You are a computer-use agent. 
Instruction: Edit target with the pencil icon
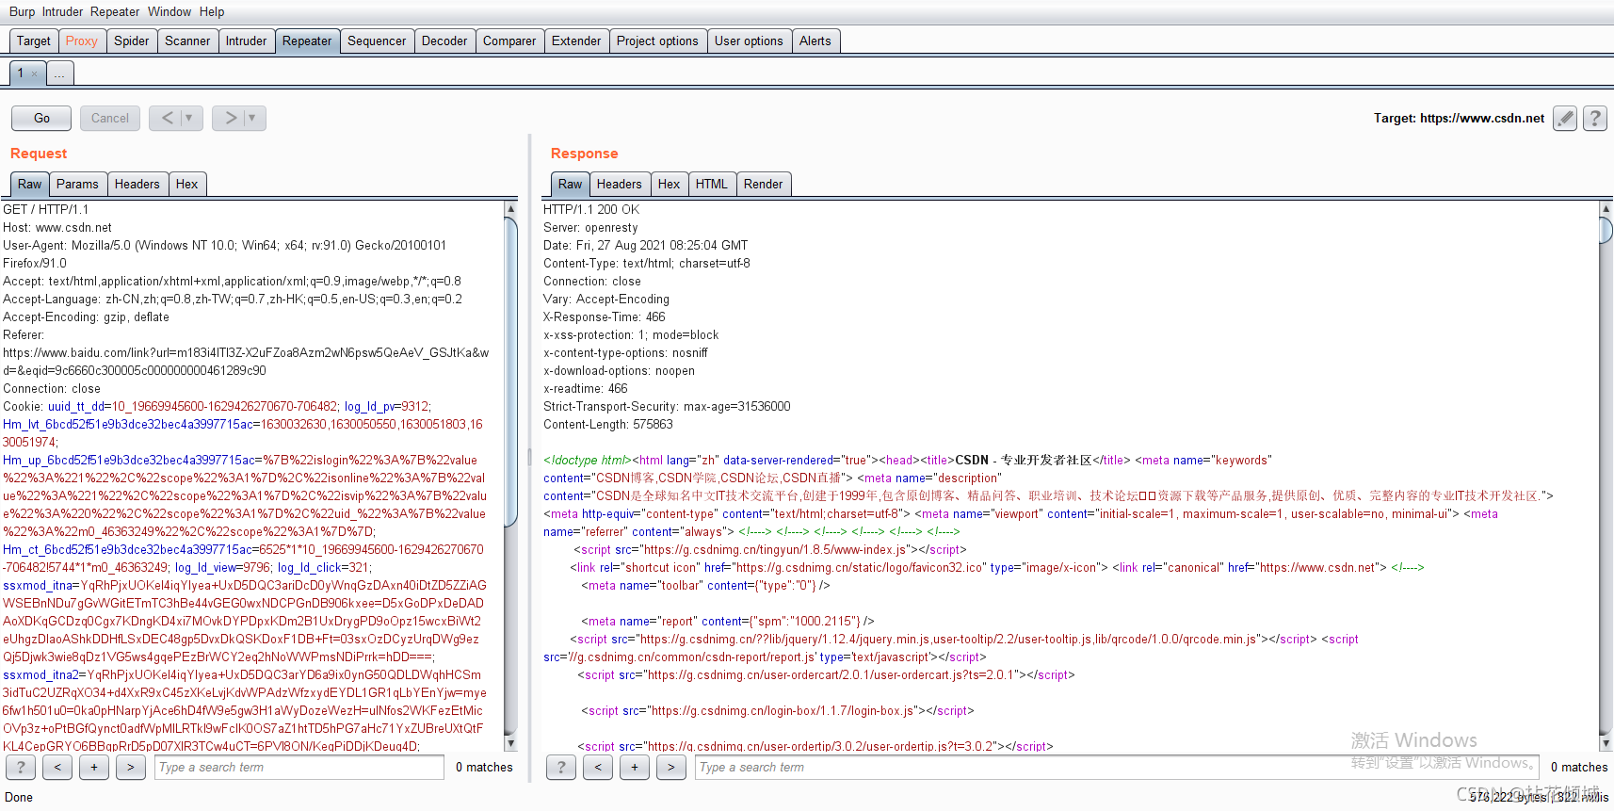pyautogui.click(x=1565, y=119)
